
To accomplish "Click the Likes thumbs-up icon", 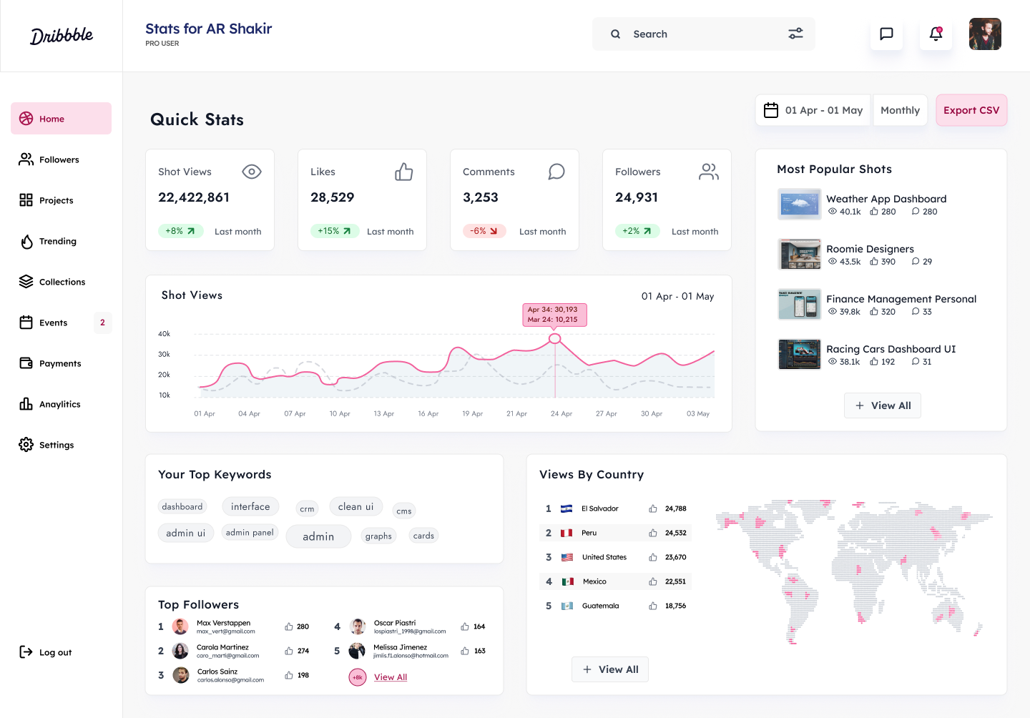I will click(404, 172).
